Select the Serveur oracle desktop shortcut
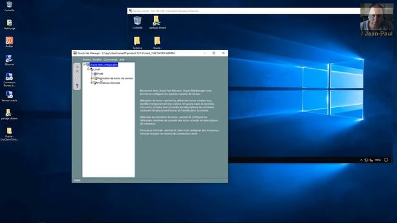 (x=9, y=97)
